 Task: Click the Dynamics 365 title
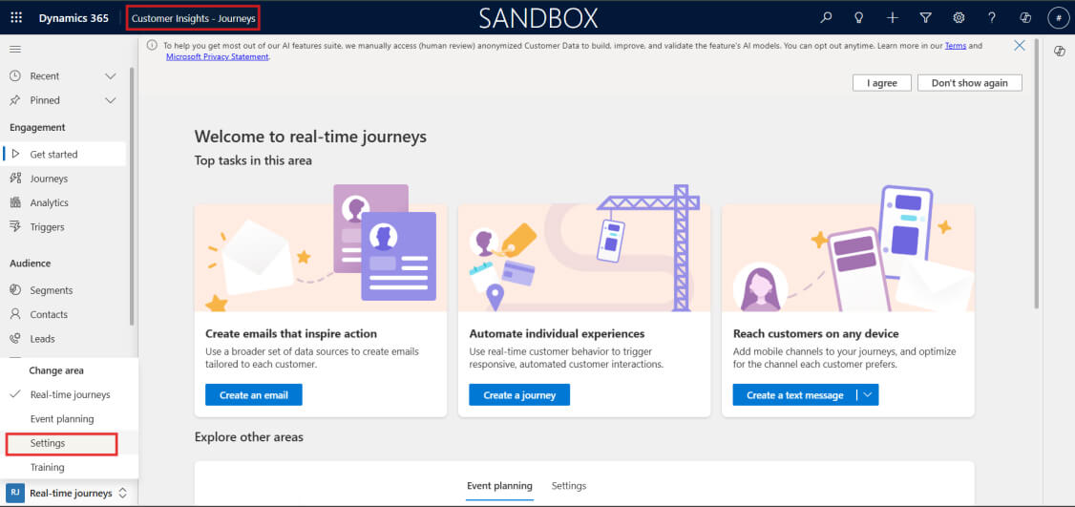point(74,18)
